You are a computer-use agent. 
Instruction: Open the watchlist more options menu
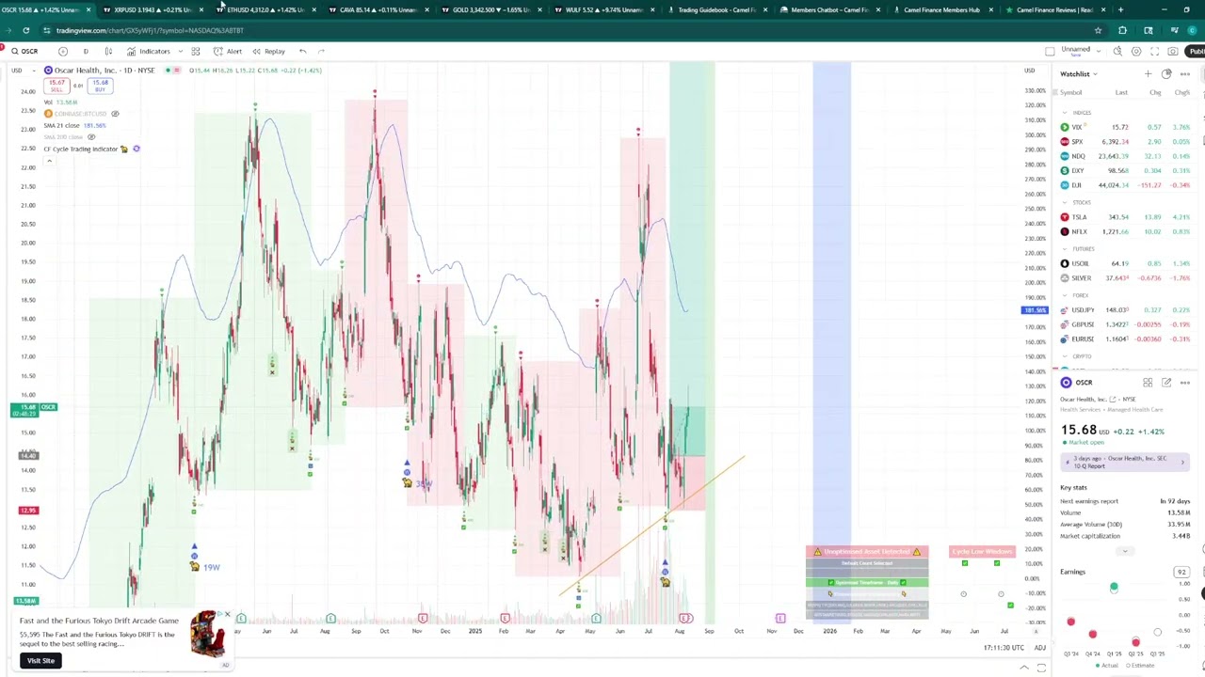click(x=1185, y=73)
